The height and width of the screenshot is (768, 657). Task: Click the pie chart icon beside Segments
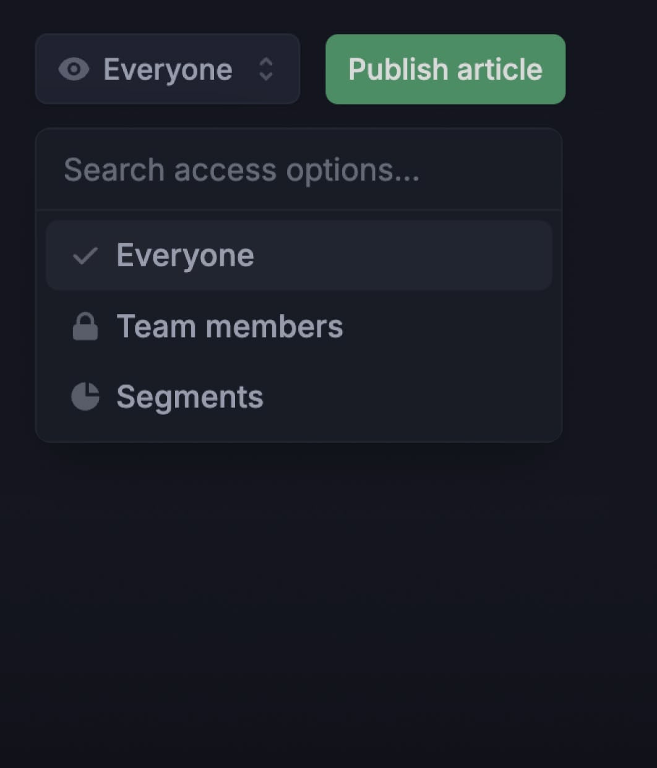85,396
